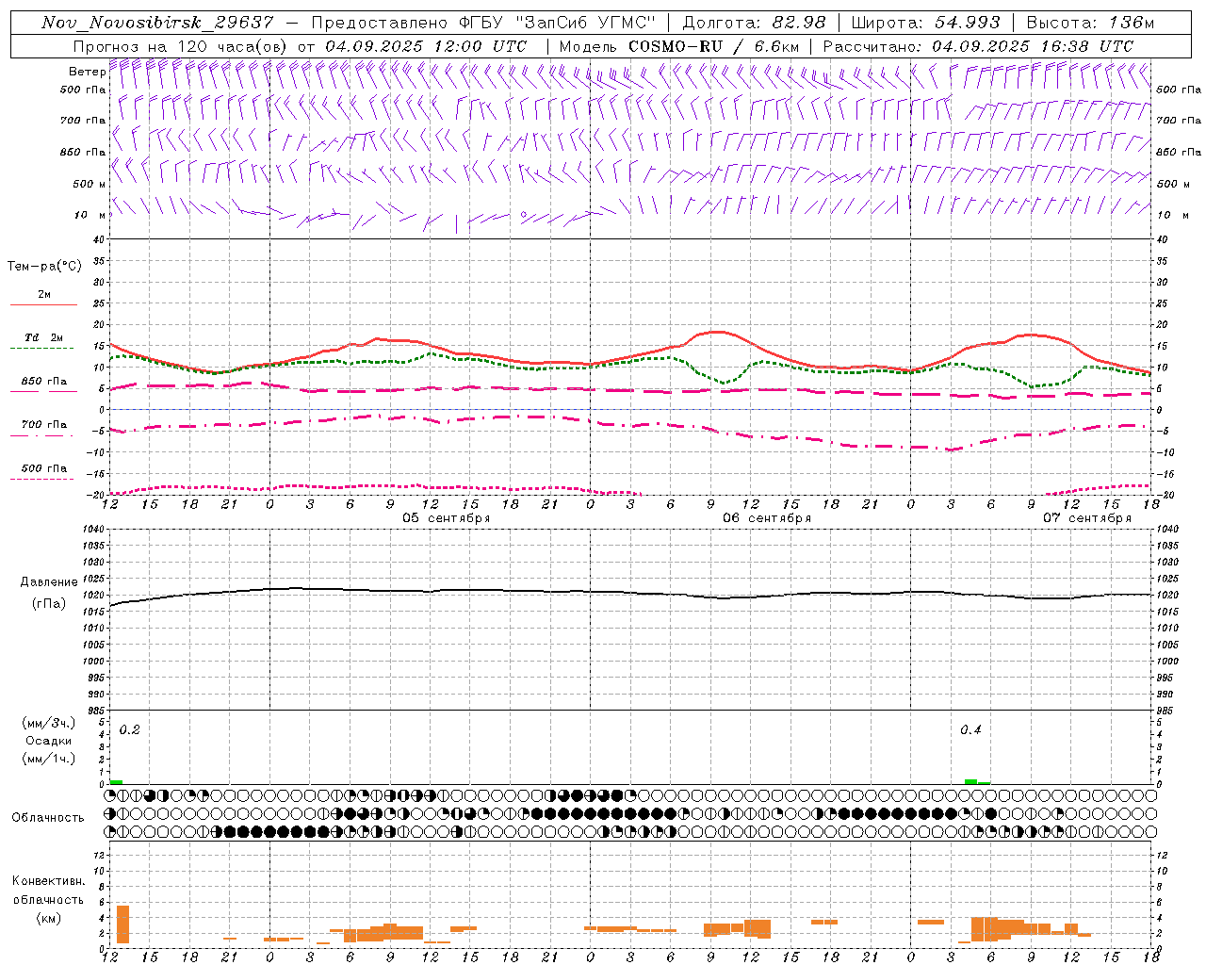Click the date label '05 сентября'
Viewport: 1206px width, 965px height.
[447, 518]
